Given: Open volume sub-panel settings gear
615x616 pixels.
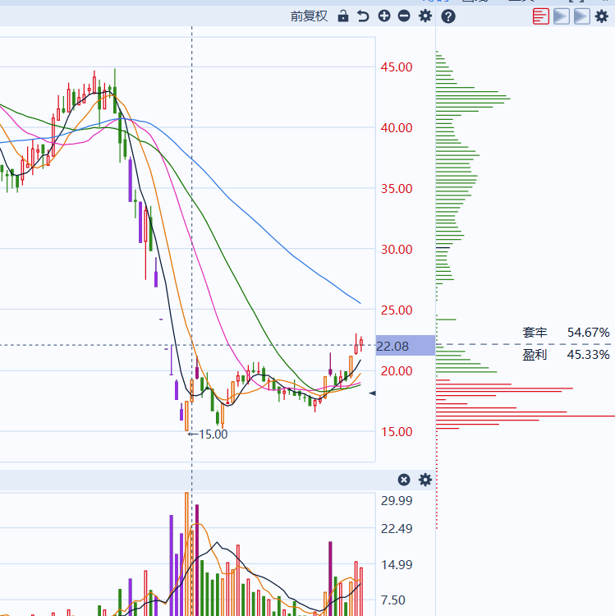Looking at the screenshot, I should tap(425, 480).
